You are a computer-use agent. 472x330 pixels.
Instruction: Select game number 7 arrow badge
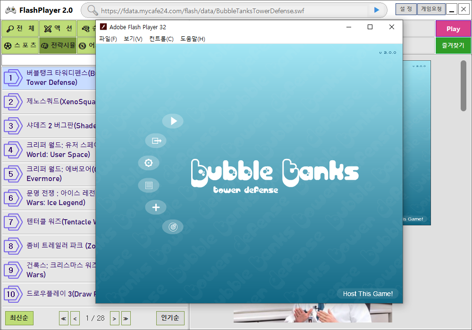(x=13, y=222)
